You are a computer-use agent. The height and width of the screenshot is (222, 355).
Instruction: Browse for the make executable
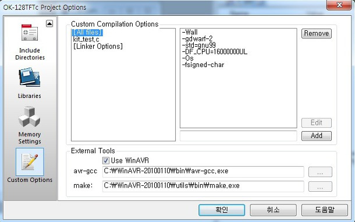coord(320,186)
